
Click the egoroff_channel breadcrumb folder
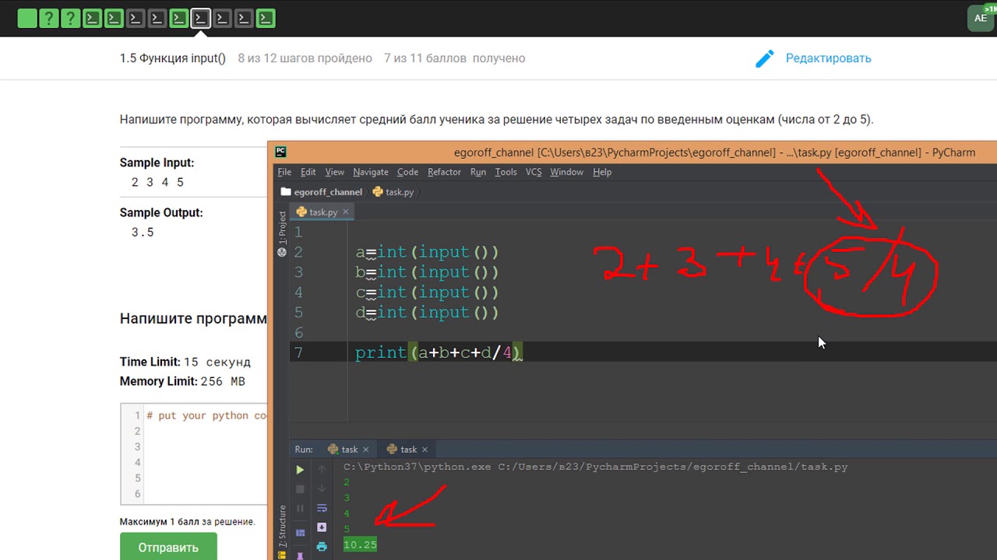pos(321,192)
